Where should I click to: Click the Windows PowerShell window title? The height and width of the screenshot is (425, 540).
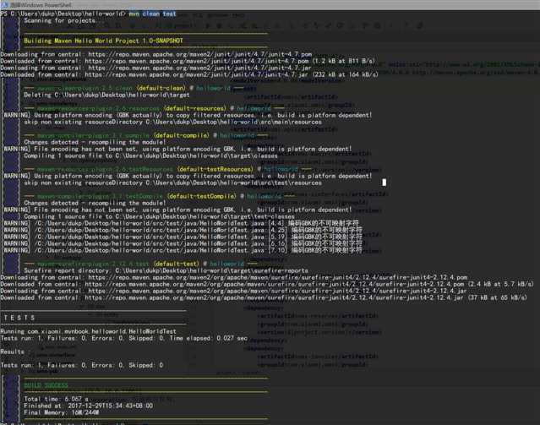coord(41,5)
